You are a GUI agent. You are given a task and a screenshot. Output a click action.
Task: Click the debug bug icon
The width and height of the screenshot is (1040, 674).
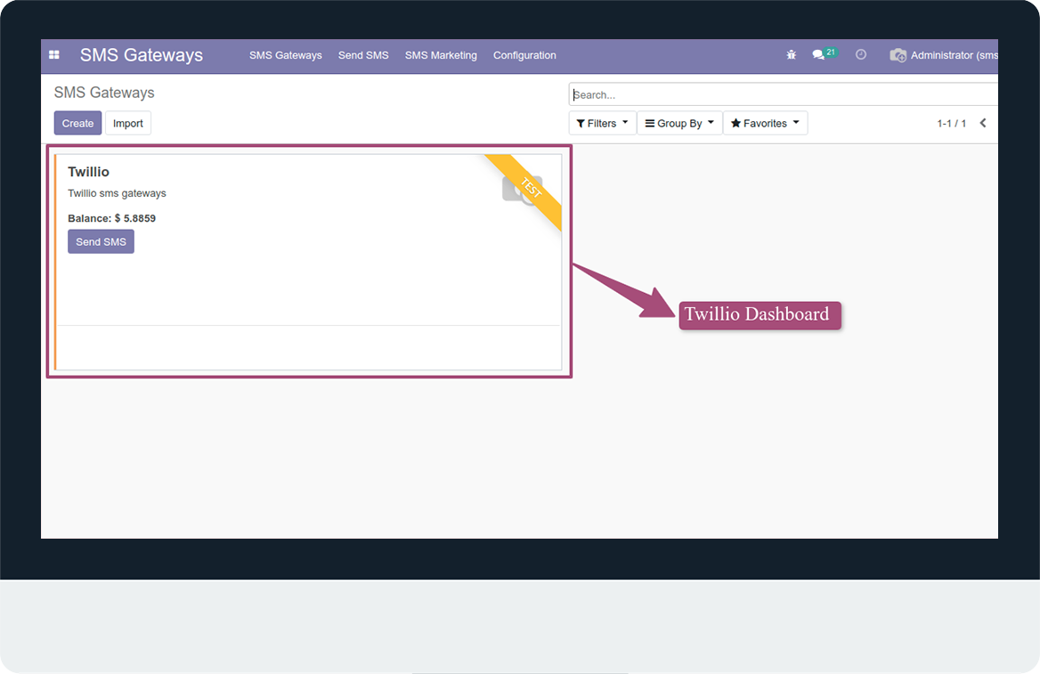(792, 55)
